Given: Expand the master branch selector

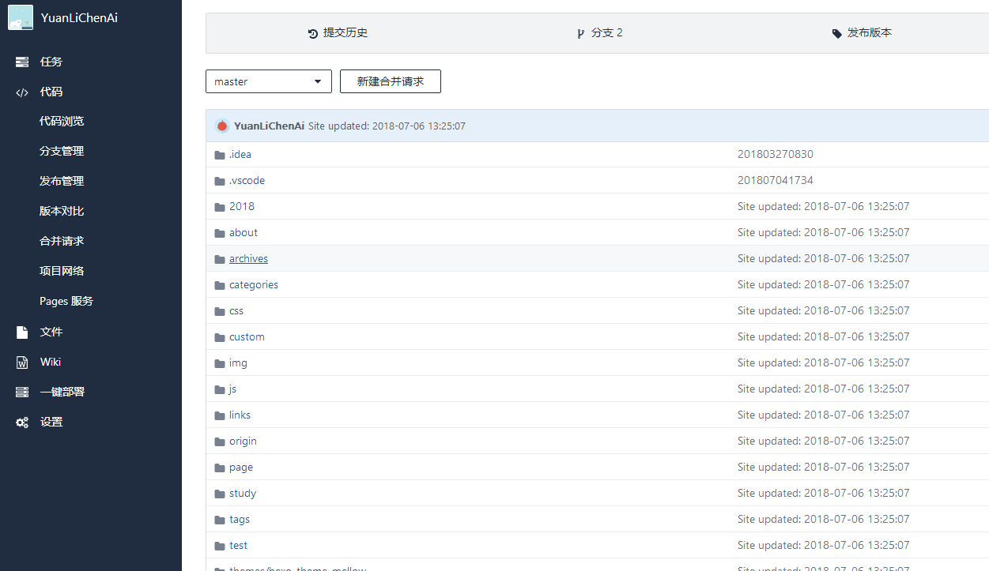Looking at the screenshot, I should [x=268, y=81].
